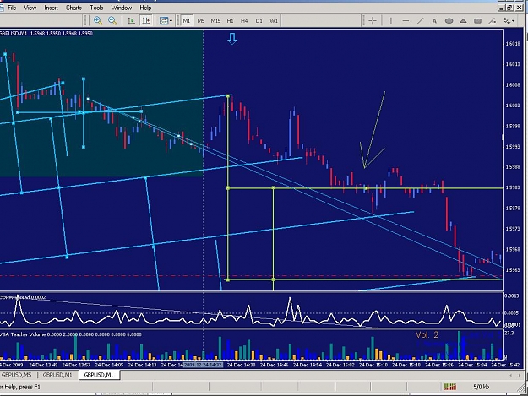Restore the chart child window
528x396 pixels.
(x=509, y=8)
